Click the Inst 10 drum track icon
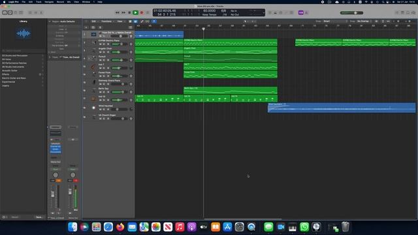Image resolution: width=418 pixels, height=235 pixels. [93, 99]
